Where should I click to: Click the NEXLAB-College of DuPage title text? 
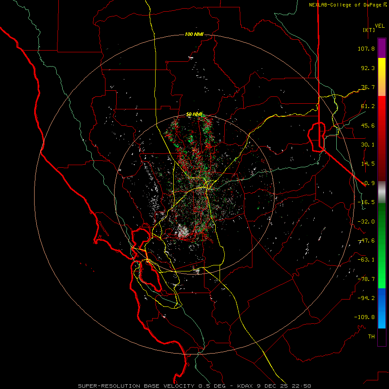pyautogui.click(x=345, y=5)
